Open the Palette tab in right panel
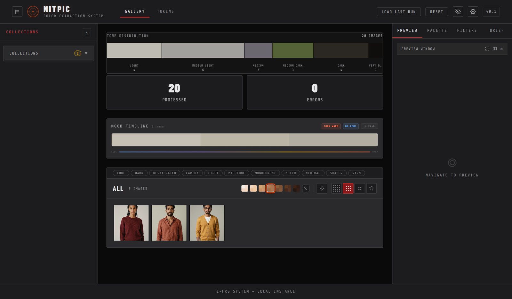Screen dimensions: 512x299 pyautogui.click(x=437, y=31)
